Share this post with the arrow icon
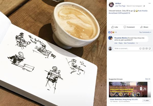Image resolution: width=153 pixels, height=106 pixels. [x=144, y=27]
